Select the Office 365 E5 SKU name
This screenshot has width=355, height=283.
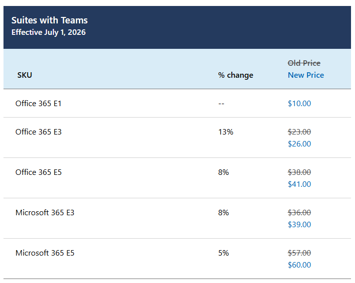click(38, 172)
